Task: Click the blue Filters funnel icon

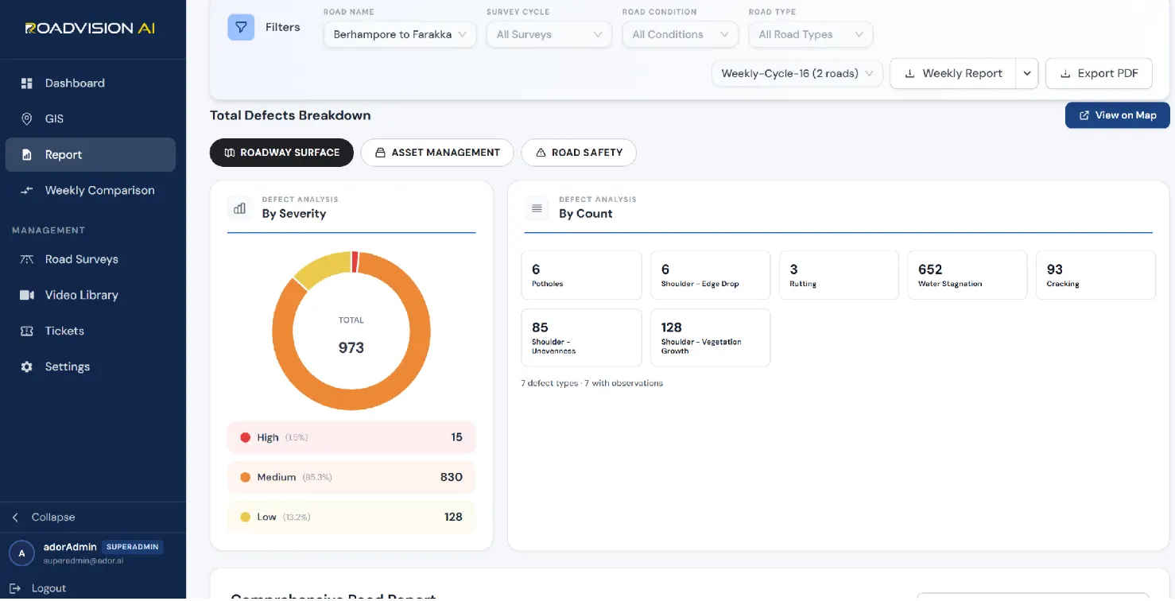Action: pos(241,27)
